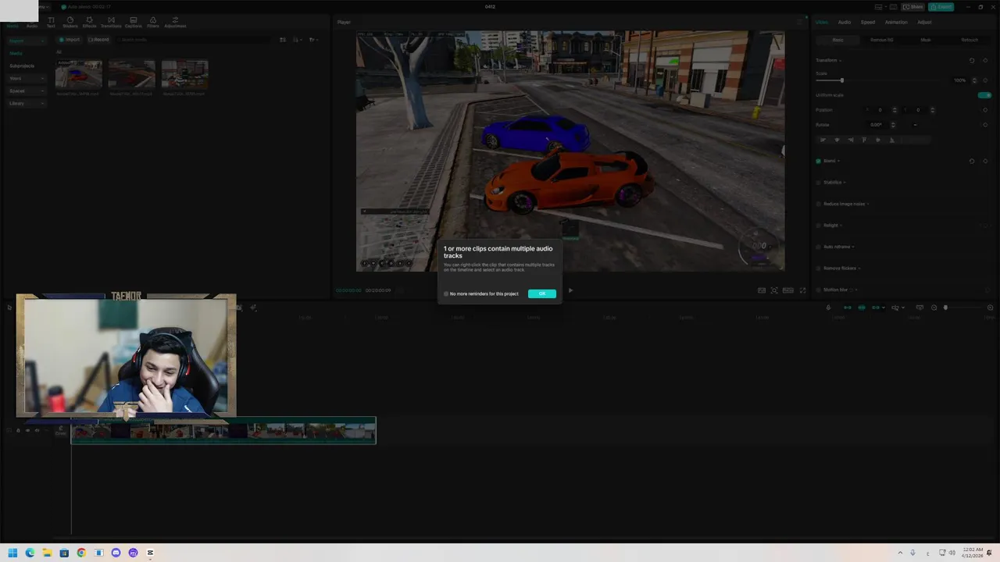Enable the Stabilize checkbox
This screenshot has height=562, width=1000.
tap(819, 183)
